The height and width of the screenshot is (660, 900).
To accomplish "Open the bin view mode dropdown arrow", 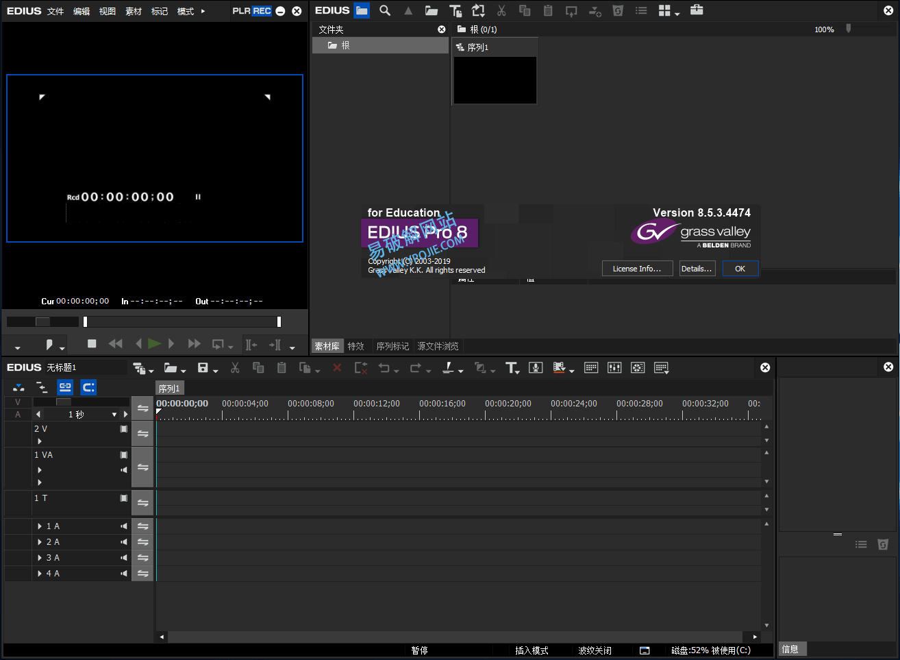I will [677, 14].
